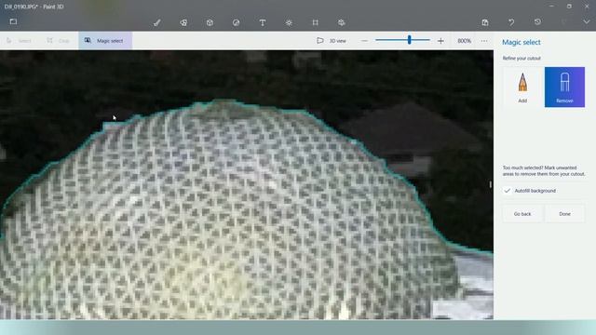Image resolution: width=596 pixels, height=335 pixels.
Task: Click the side panel collapse handle
Action: click(x=491, y=184)
